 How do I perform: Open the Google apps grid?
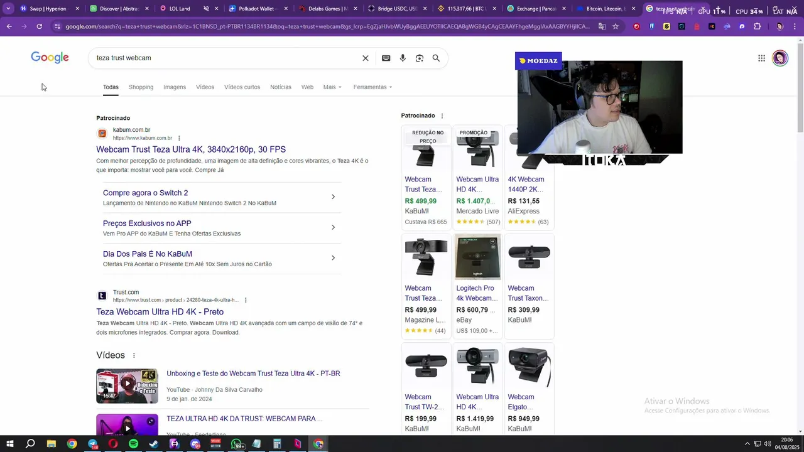[761, 58]
